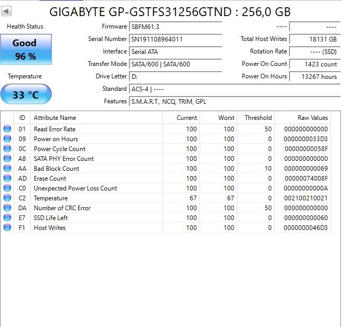Image resolution: width=342 pixels, height=327 pixels.
Task: Click the Transfer Mode field
Action: point(175,64)
